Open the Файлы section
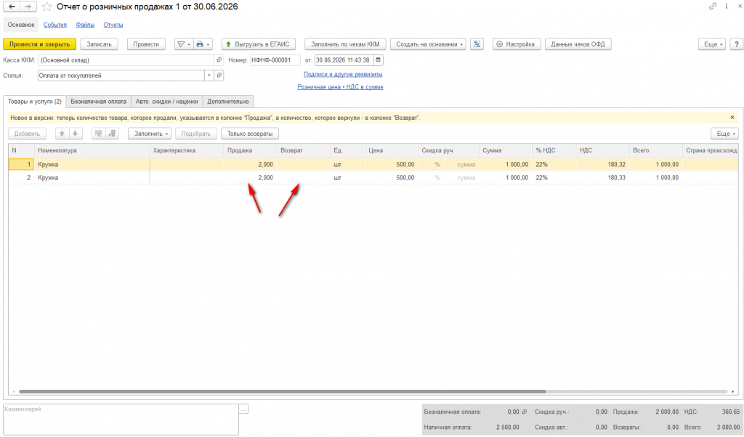The image size is (744, 437). [x=85, y=25]
